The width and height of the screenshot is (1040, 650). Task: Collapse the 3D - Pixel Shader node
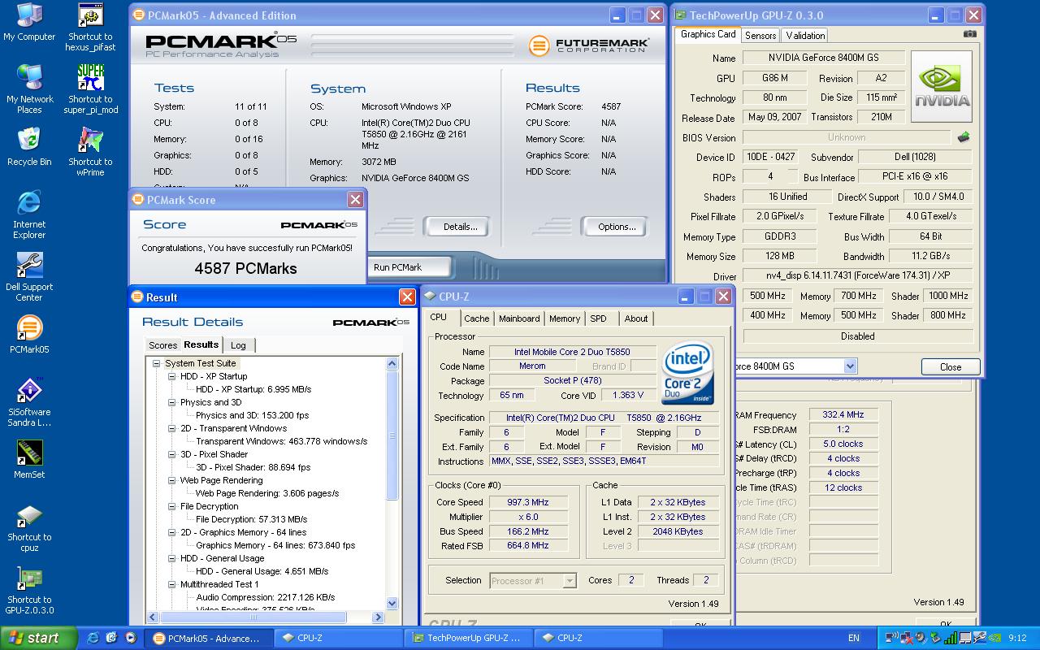tap(171, 454)
